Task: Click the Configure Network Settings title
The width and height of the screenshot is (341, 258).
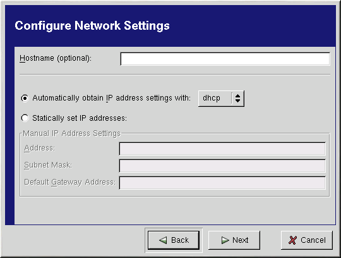Action: click(x=92, y=26)
